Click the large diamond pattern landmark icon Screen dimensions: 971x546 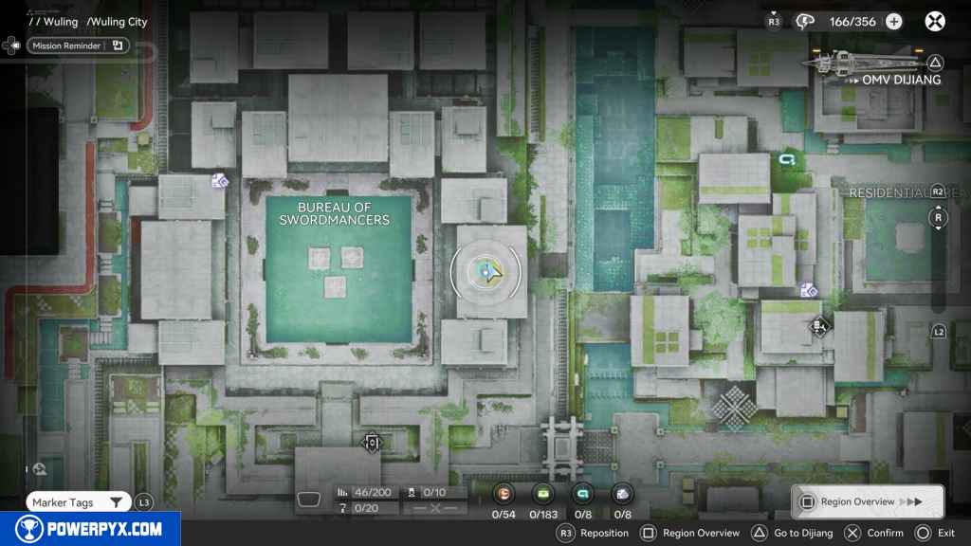[735, 407]
